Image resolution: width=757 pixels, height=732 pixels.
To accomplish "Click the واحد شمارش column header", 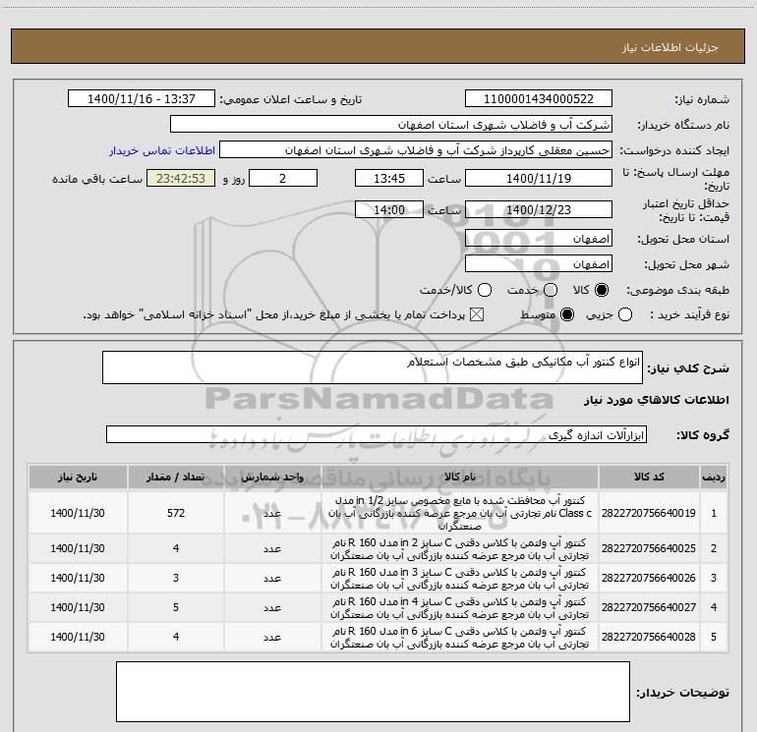I will coord(272,477).
